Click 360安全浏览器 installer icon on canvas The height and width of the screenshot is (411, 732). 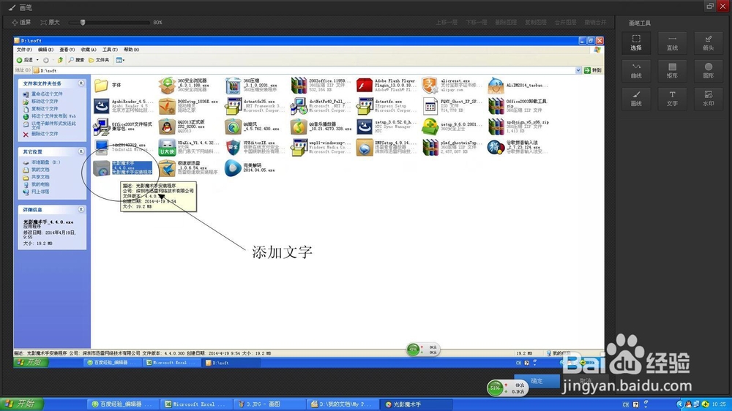coord(167,86)
